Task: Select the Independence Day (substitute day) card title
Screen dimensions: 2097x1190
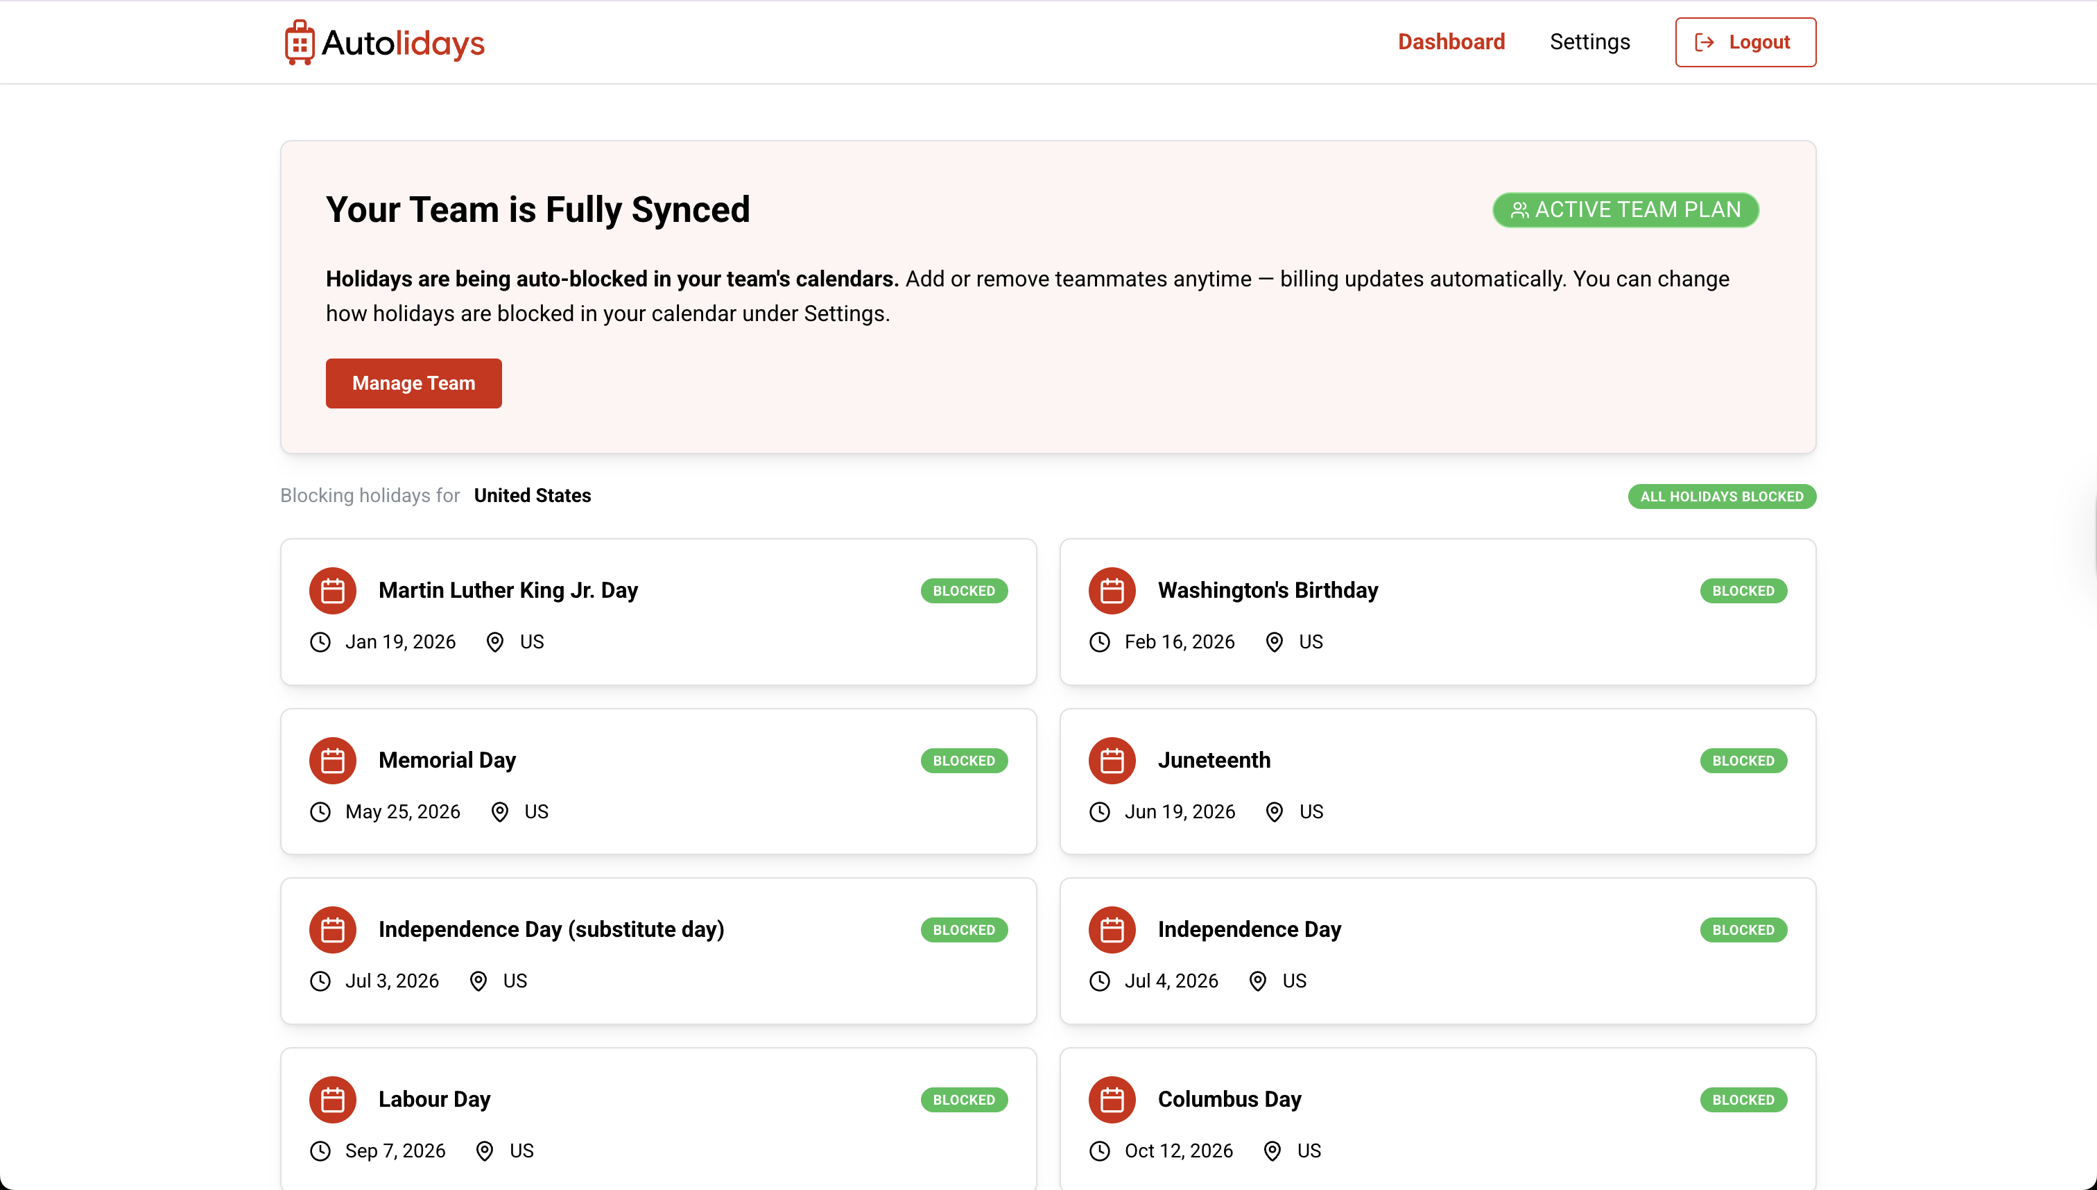Action: coord(551,929)
